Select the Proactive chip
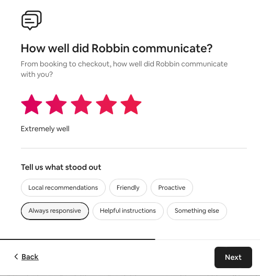Image resolution: width=260 pixels, height=276 pixels. (x=172, y=188)
